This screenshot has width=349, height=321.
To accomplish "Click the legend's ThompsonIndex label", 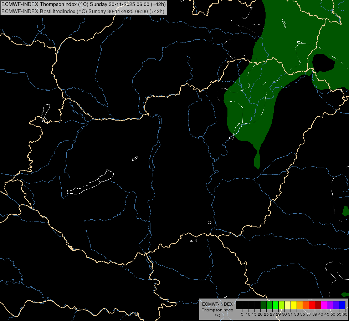I will pyautogui.click(x=217, y=310).
